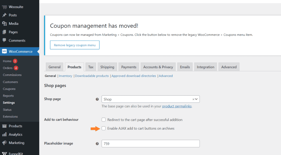
Task: Click the Comments speech bubble icon
Action: [4, 40]
